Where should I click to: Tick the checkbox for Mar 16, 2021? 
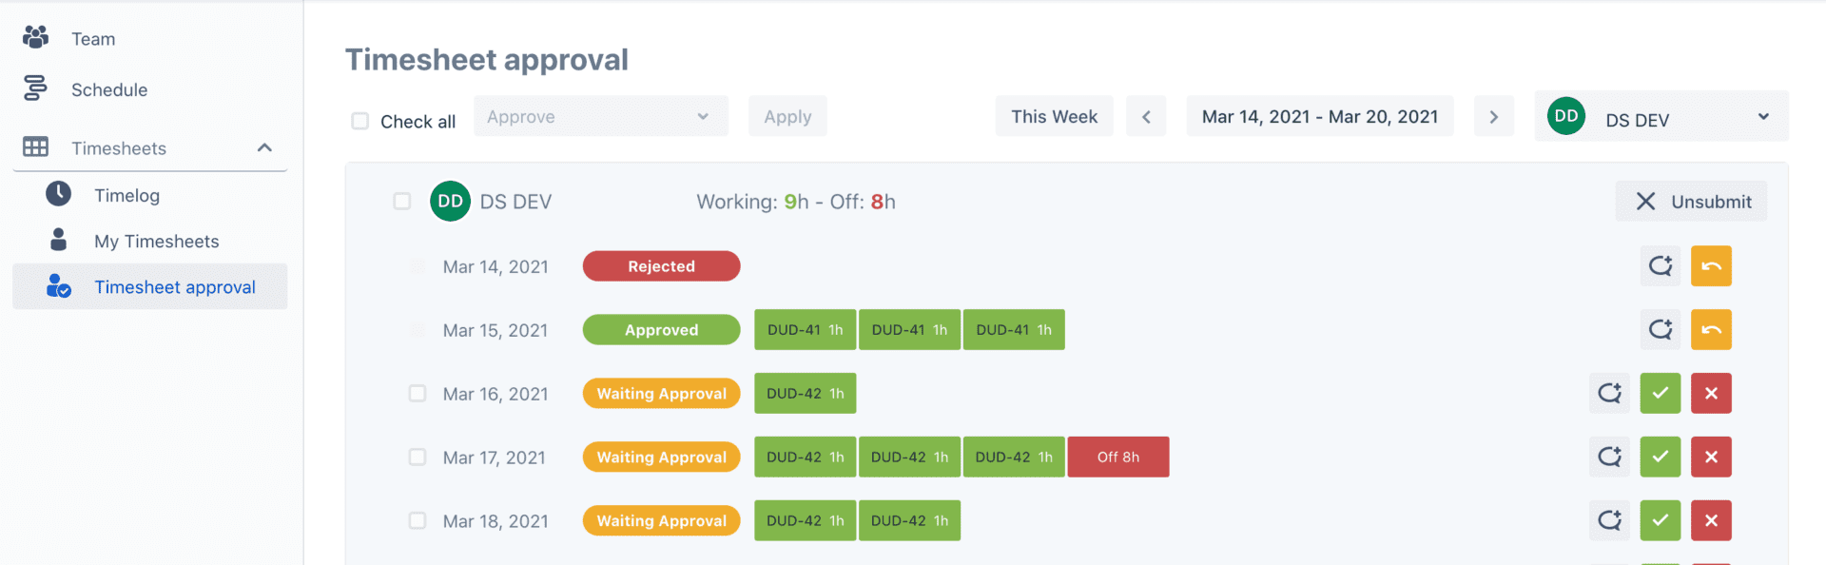point(418,393)
